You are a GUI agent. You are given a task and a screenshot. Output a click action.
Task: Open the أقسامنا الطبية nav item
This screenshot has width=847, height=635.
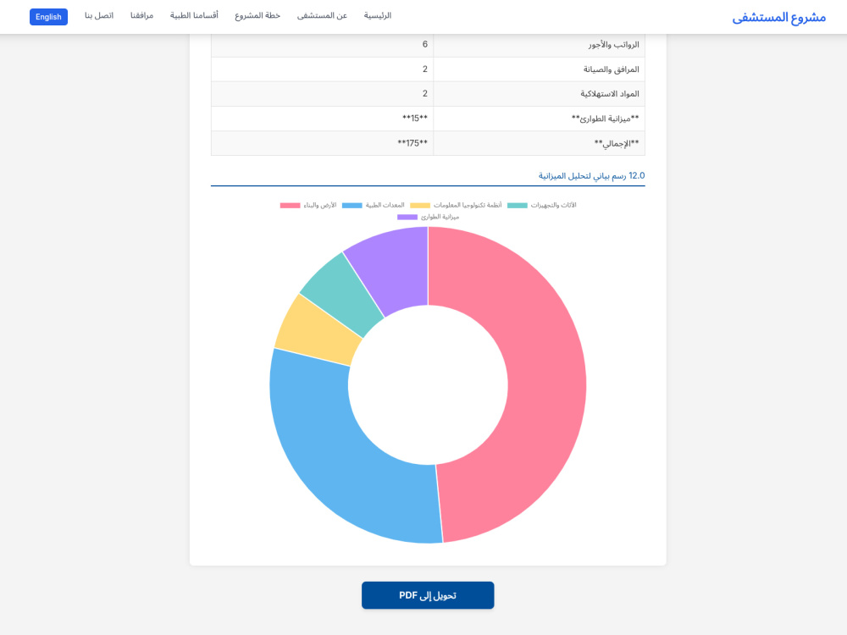tap(194, 15)
